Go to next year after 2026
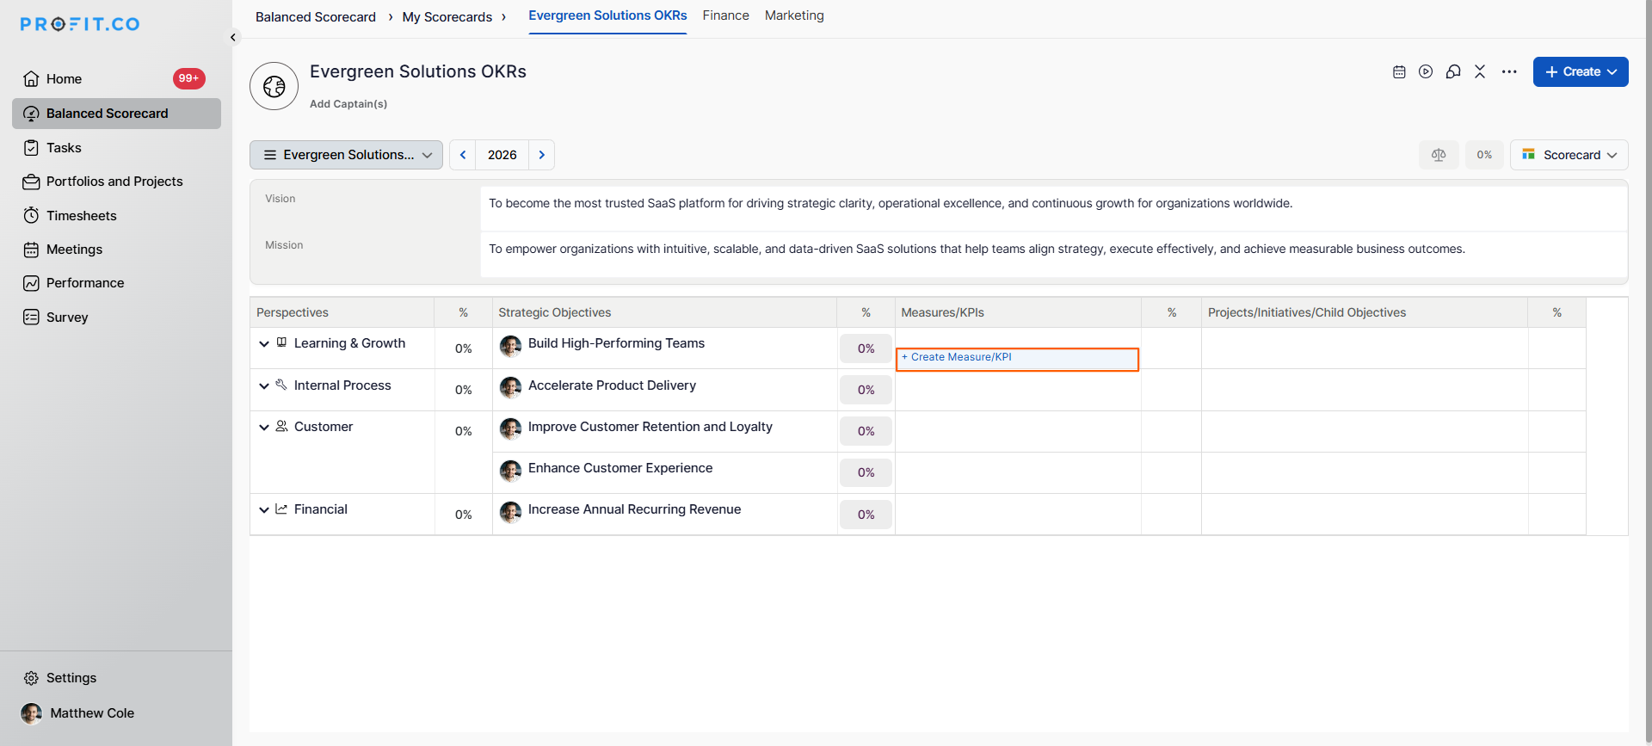Screen dimensions: 1652x746 [x=541, y=155]
